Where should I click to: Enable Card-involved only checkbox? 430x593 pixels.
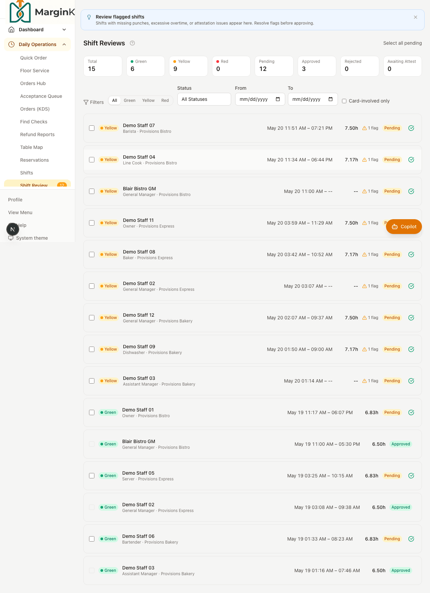[x=344, y=101]
